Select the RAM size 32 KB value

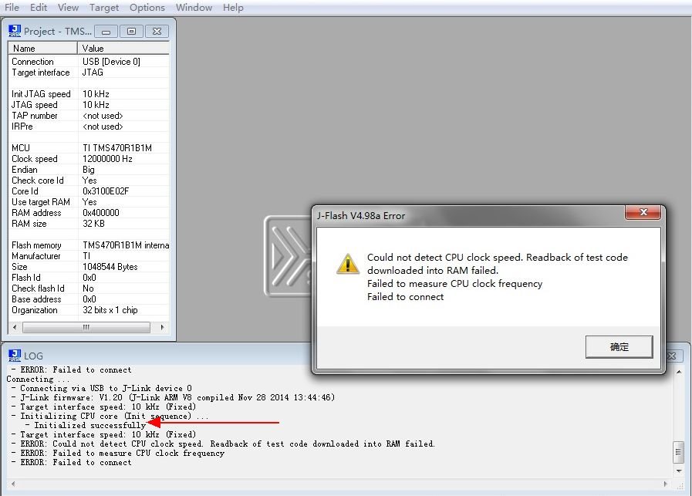coord(93,223)
